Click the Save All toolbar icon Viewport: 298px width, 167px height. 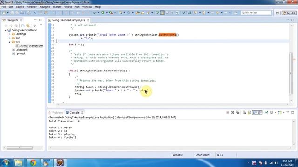pos(17,13)
